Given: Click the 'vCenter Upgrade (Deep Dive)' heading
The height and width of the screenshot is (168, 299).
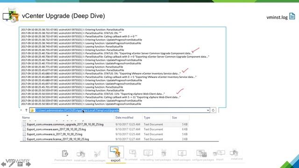Looking at the screenshot, I should pyautogui.click(x=64, y=16).
